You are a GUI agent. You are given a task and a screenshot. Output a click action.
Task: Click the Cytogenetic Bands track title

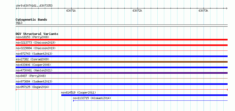coord(31,20)
